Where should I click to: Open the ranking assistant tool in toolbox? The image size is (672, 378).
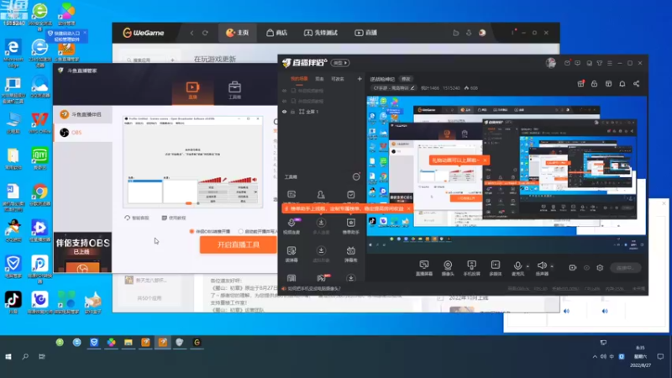(350, 225)
